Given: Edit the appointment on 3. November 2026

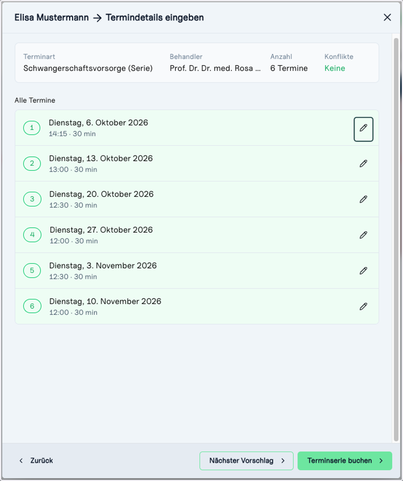Looking at the screenshot, I should [x=363, y=271].
